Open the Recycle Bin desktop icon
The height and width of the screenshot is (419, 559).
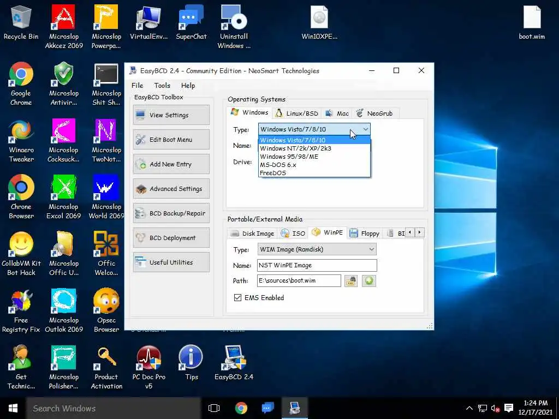point(21,22)
